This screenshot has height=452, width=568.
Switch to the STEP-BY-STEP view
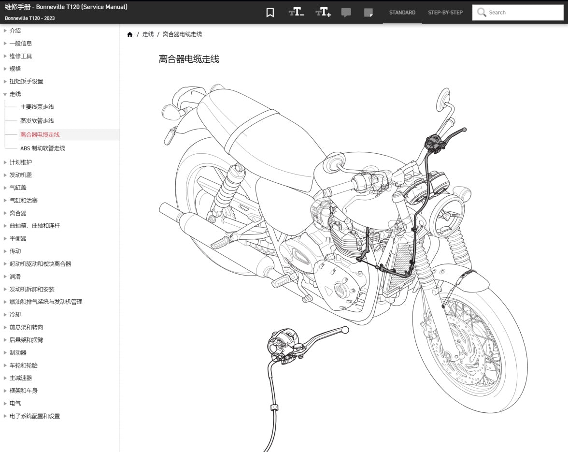(x=445, y=12)
